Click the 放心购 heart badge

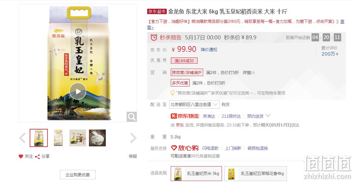(185, 148)
